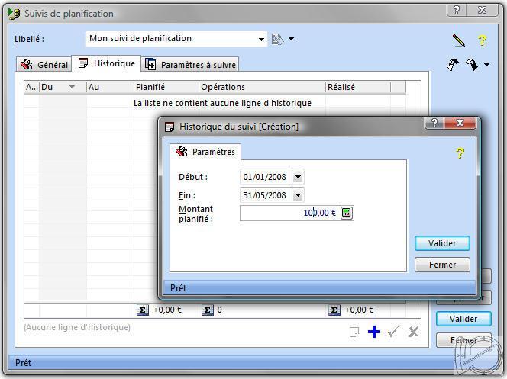The height and width of the screenshot is (379, 507).
Task: Click sigma icon under Planifié column
Action: [x=143, y=310]
